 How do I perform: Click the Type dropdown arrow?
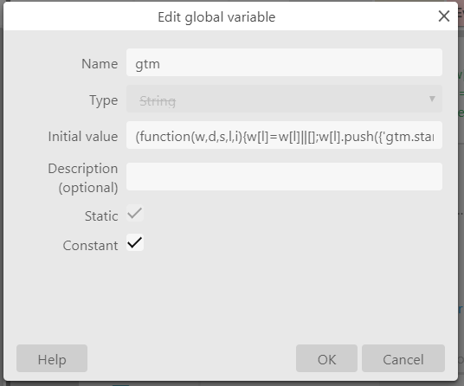432,99
